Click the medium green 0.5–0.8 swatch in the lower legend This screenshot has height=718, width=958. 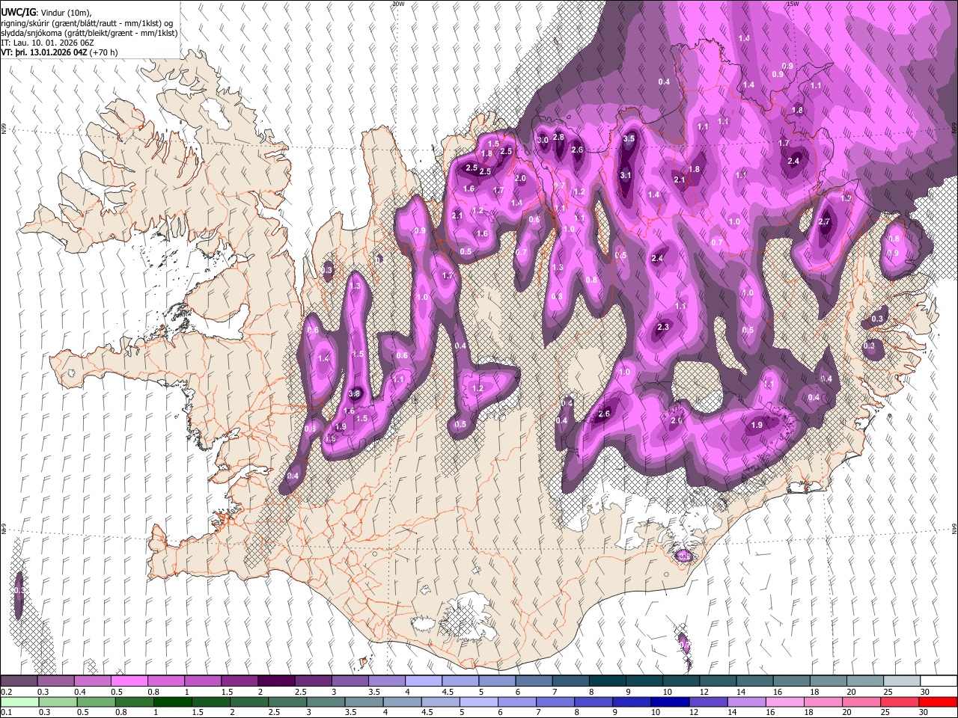tap(96, 702)
